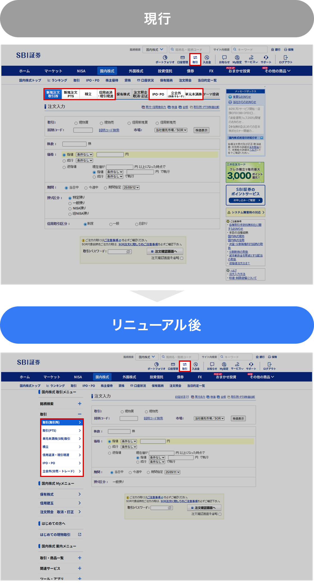314x583 pixels.
Task: Select 日計り radio for 信用取引区分
Action: tap(137, 224)
